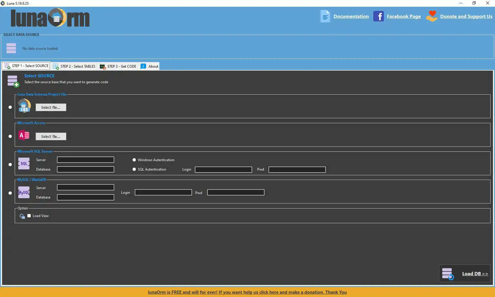Viewport: 495px width, 297px height.
Task: Click the Select SOURCE database-plus icon
Action: tap(13, 81)
